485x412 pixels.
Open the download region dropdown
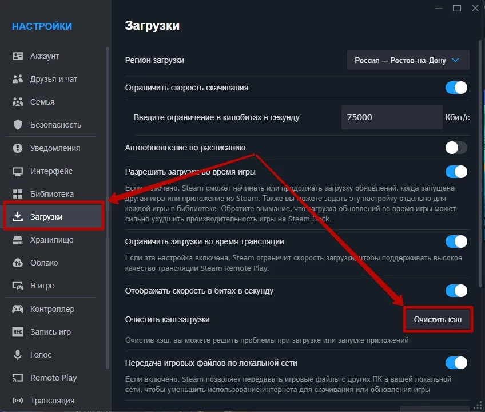[x=408, y=60]
